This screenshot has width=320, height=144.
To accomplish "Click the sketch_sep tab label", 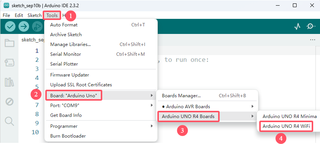I will [x=33, y=40].
